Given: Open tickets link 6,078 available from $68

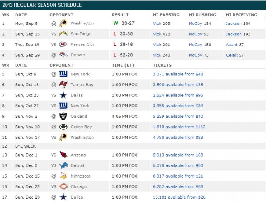Looking at the screenshot, I should point(178,165).
